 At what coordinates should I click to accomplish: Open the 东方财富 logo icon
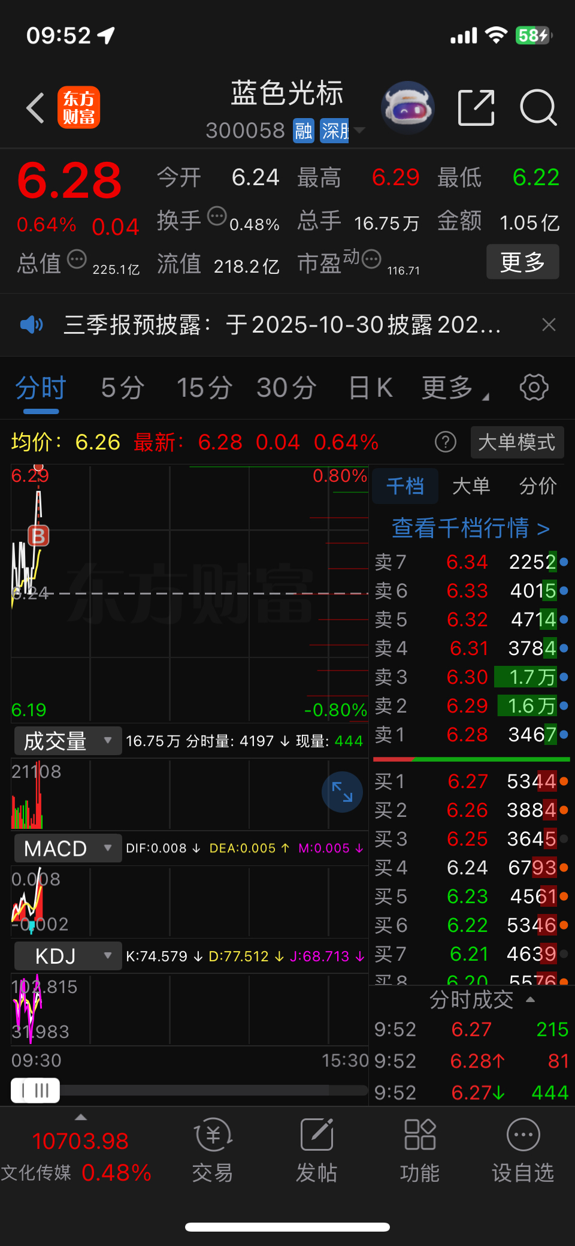pyautogui.click(x=78, y=107)
